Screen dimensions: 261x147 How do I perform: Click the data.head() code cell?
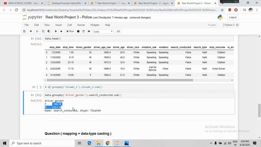point(139,39)
